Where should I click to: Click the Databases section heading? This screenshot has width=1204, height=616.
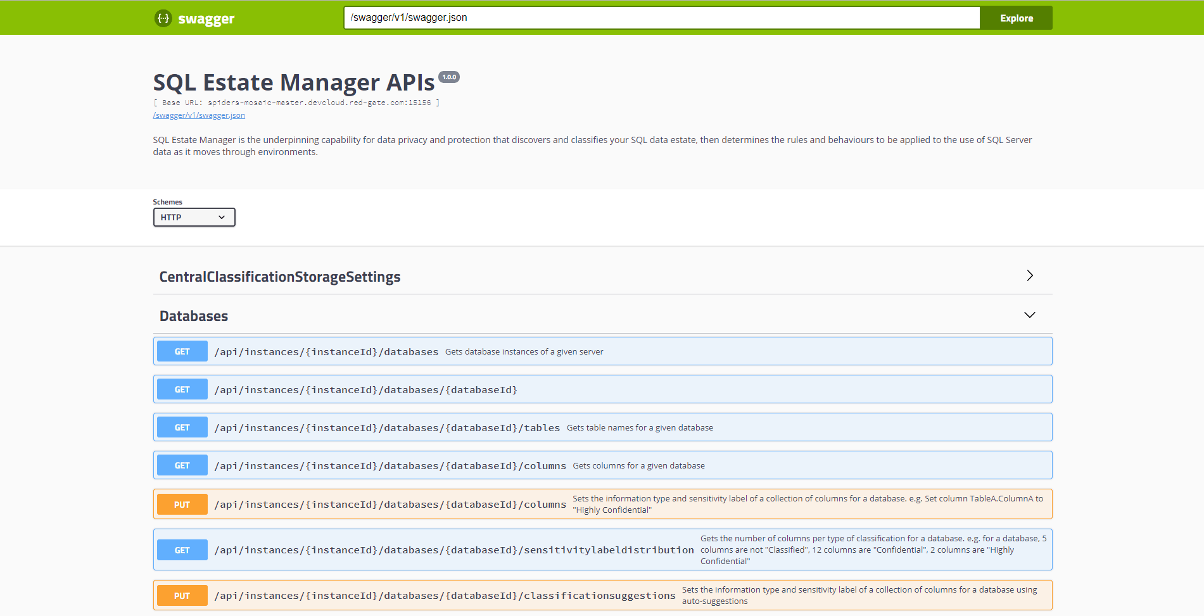pyautogui.click(x=194, y=316)
